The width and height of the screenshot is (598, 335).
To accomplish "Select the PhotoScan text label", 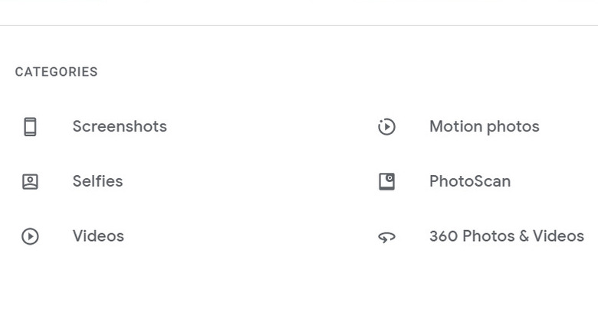I will point(469,182).
